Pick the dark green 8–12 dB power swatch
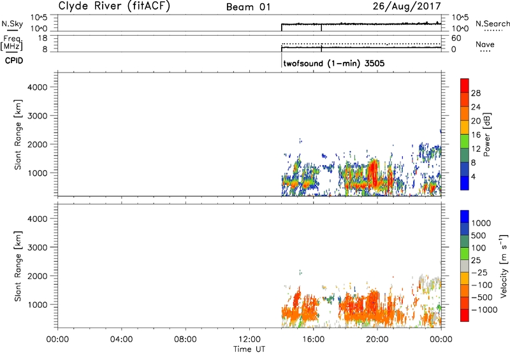This screenshot has height=353, width=510. pyautogui.click(x=465, y=155)
